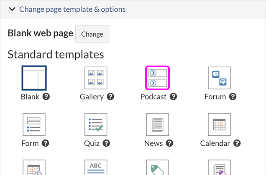Open help for Calendar template
Image resolution: width=266 pixels, height=175 pixels.
237,144
